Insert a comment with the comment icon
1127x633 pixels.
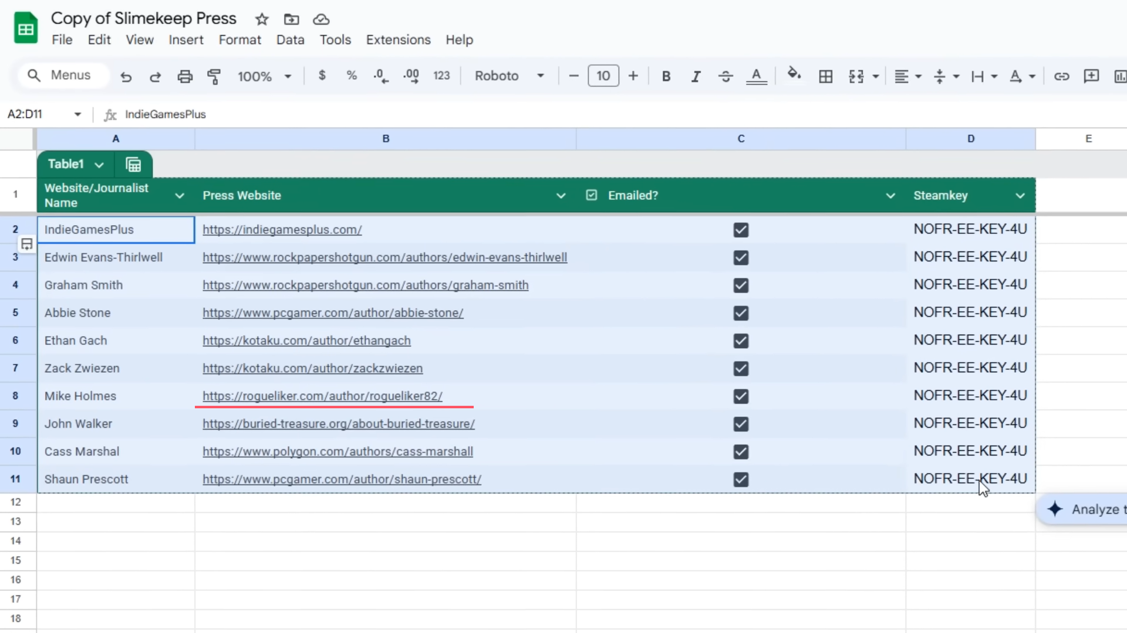(x=1091, y=76)
